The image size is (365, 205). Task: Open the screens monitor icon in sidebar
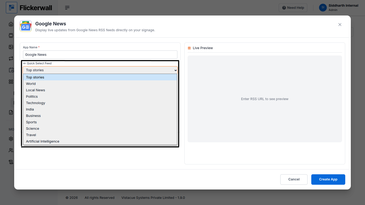tap(11, 36)
